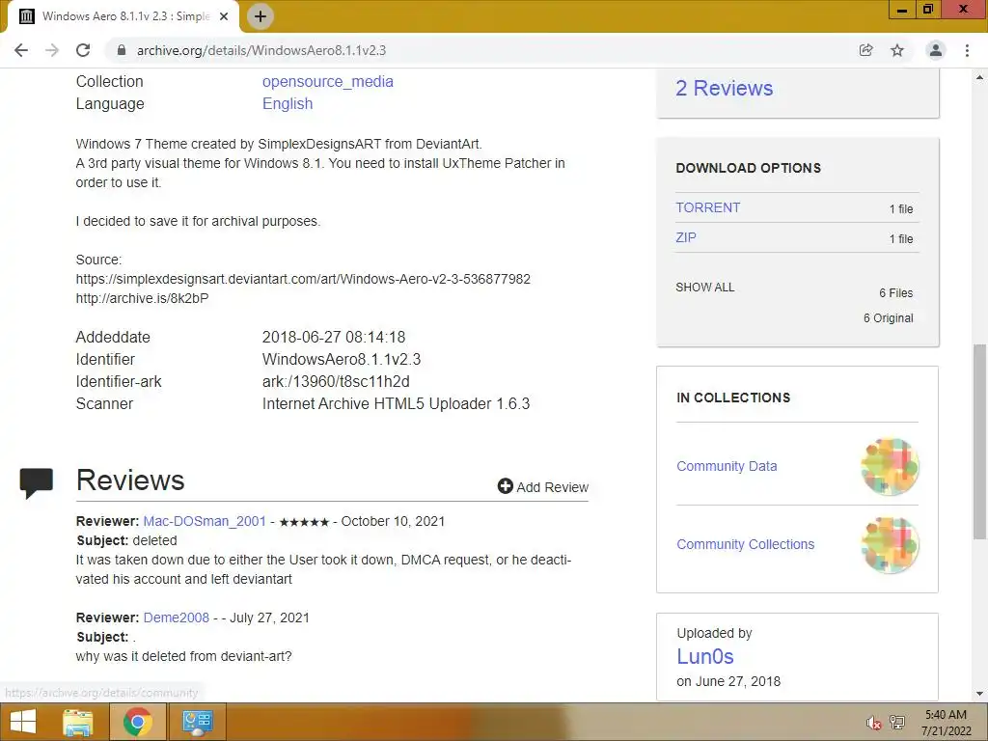Viewport: 988px width, 741px height.
Task: Minimize the Chrome window
Action: tap(902, 10)
